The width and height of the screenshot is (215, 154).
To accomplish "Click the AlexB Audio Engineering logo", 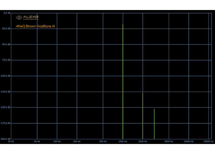I will point(27,18).
